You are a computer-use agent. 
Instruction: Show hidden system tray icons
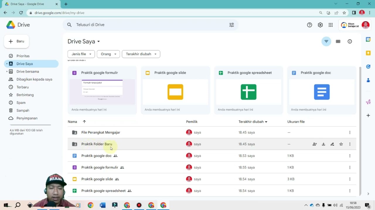tap(306, 205)
